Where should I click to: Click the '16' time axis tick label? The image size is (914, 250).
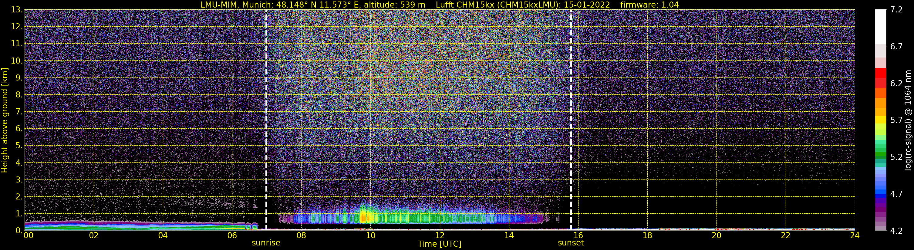coord(578,235)
